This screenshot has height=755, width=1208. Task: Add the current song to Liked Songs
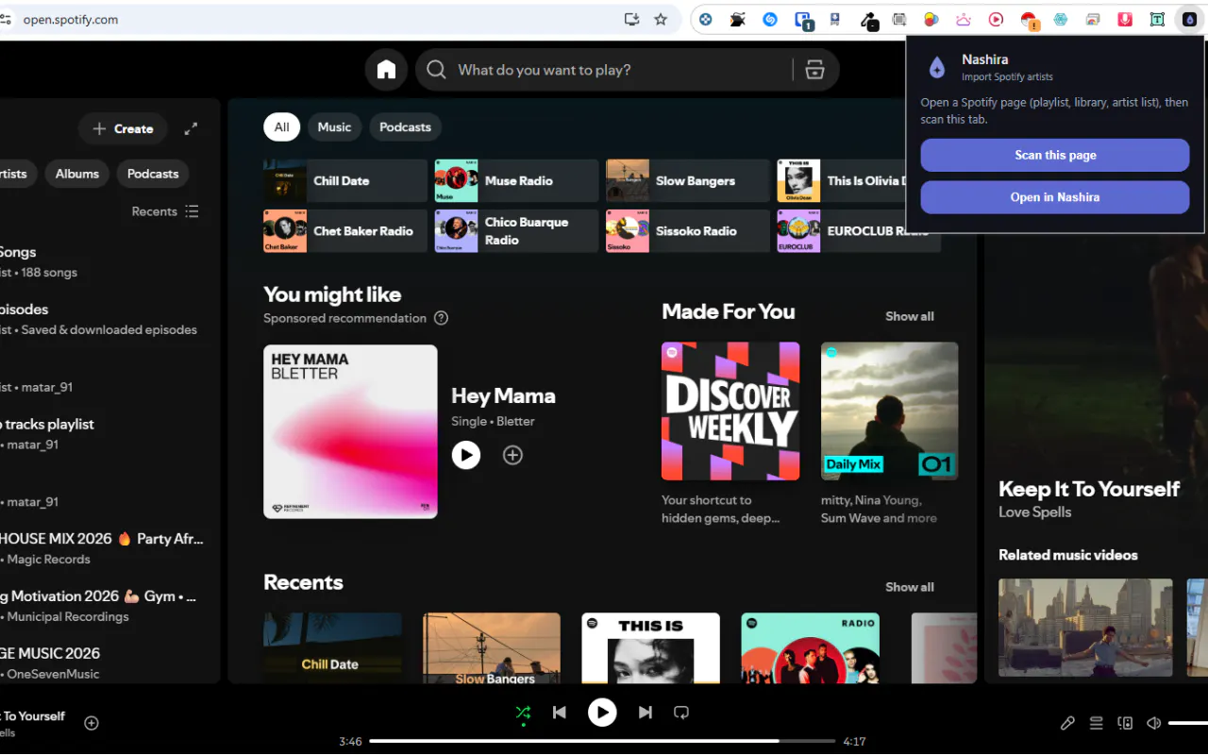(92, 723)
